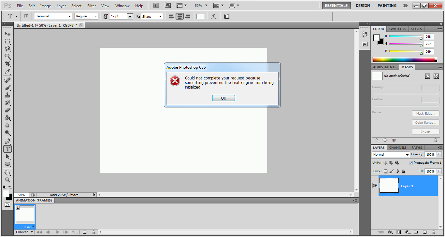445x237 pixels.
Task: Toggle the Character and Paragraph panels
Action: [227, 16]
